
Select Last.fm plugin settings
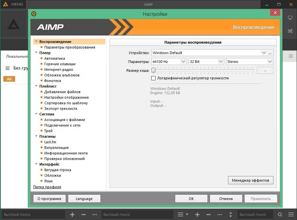tap(50, 142)
